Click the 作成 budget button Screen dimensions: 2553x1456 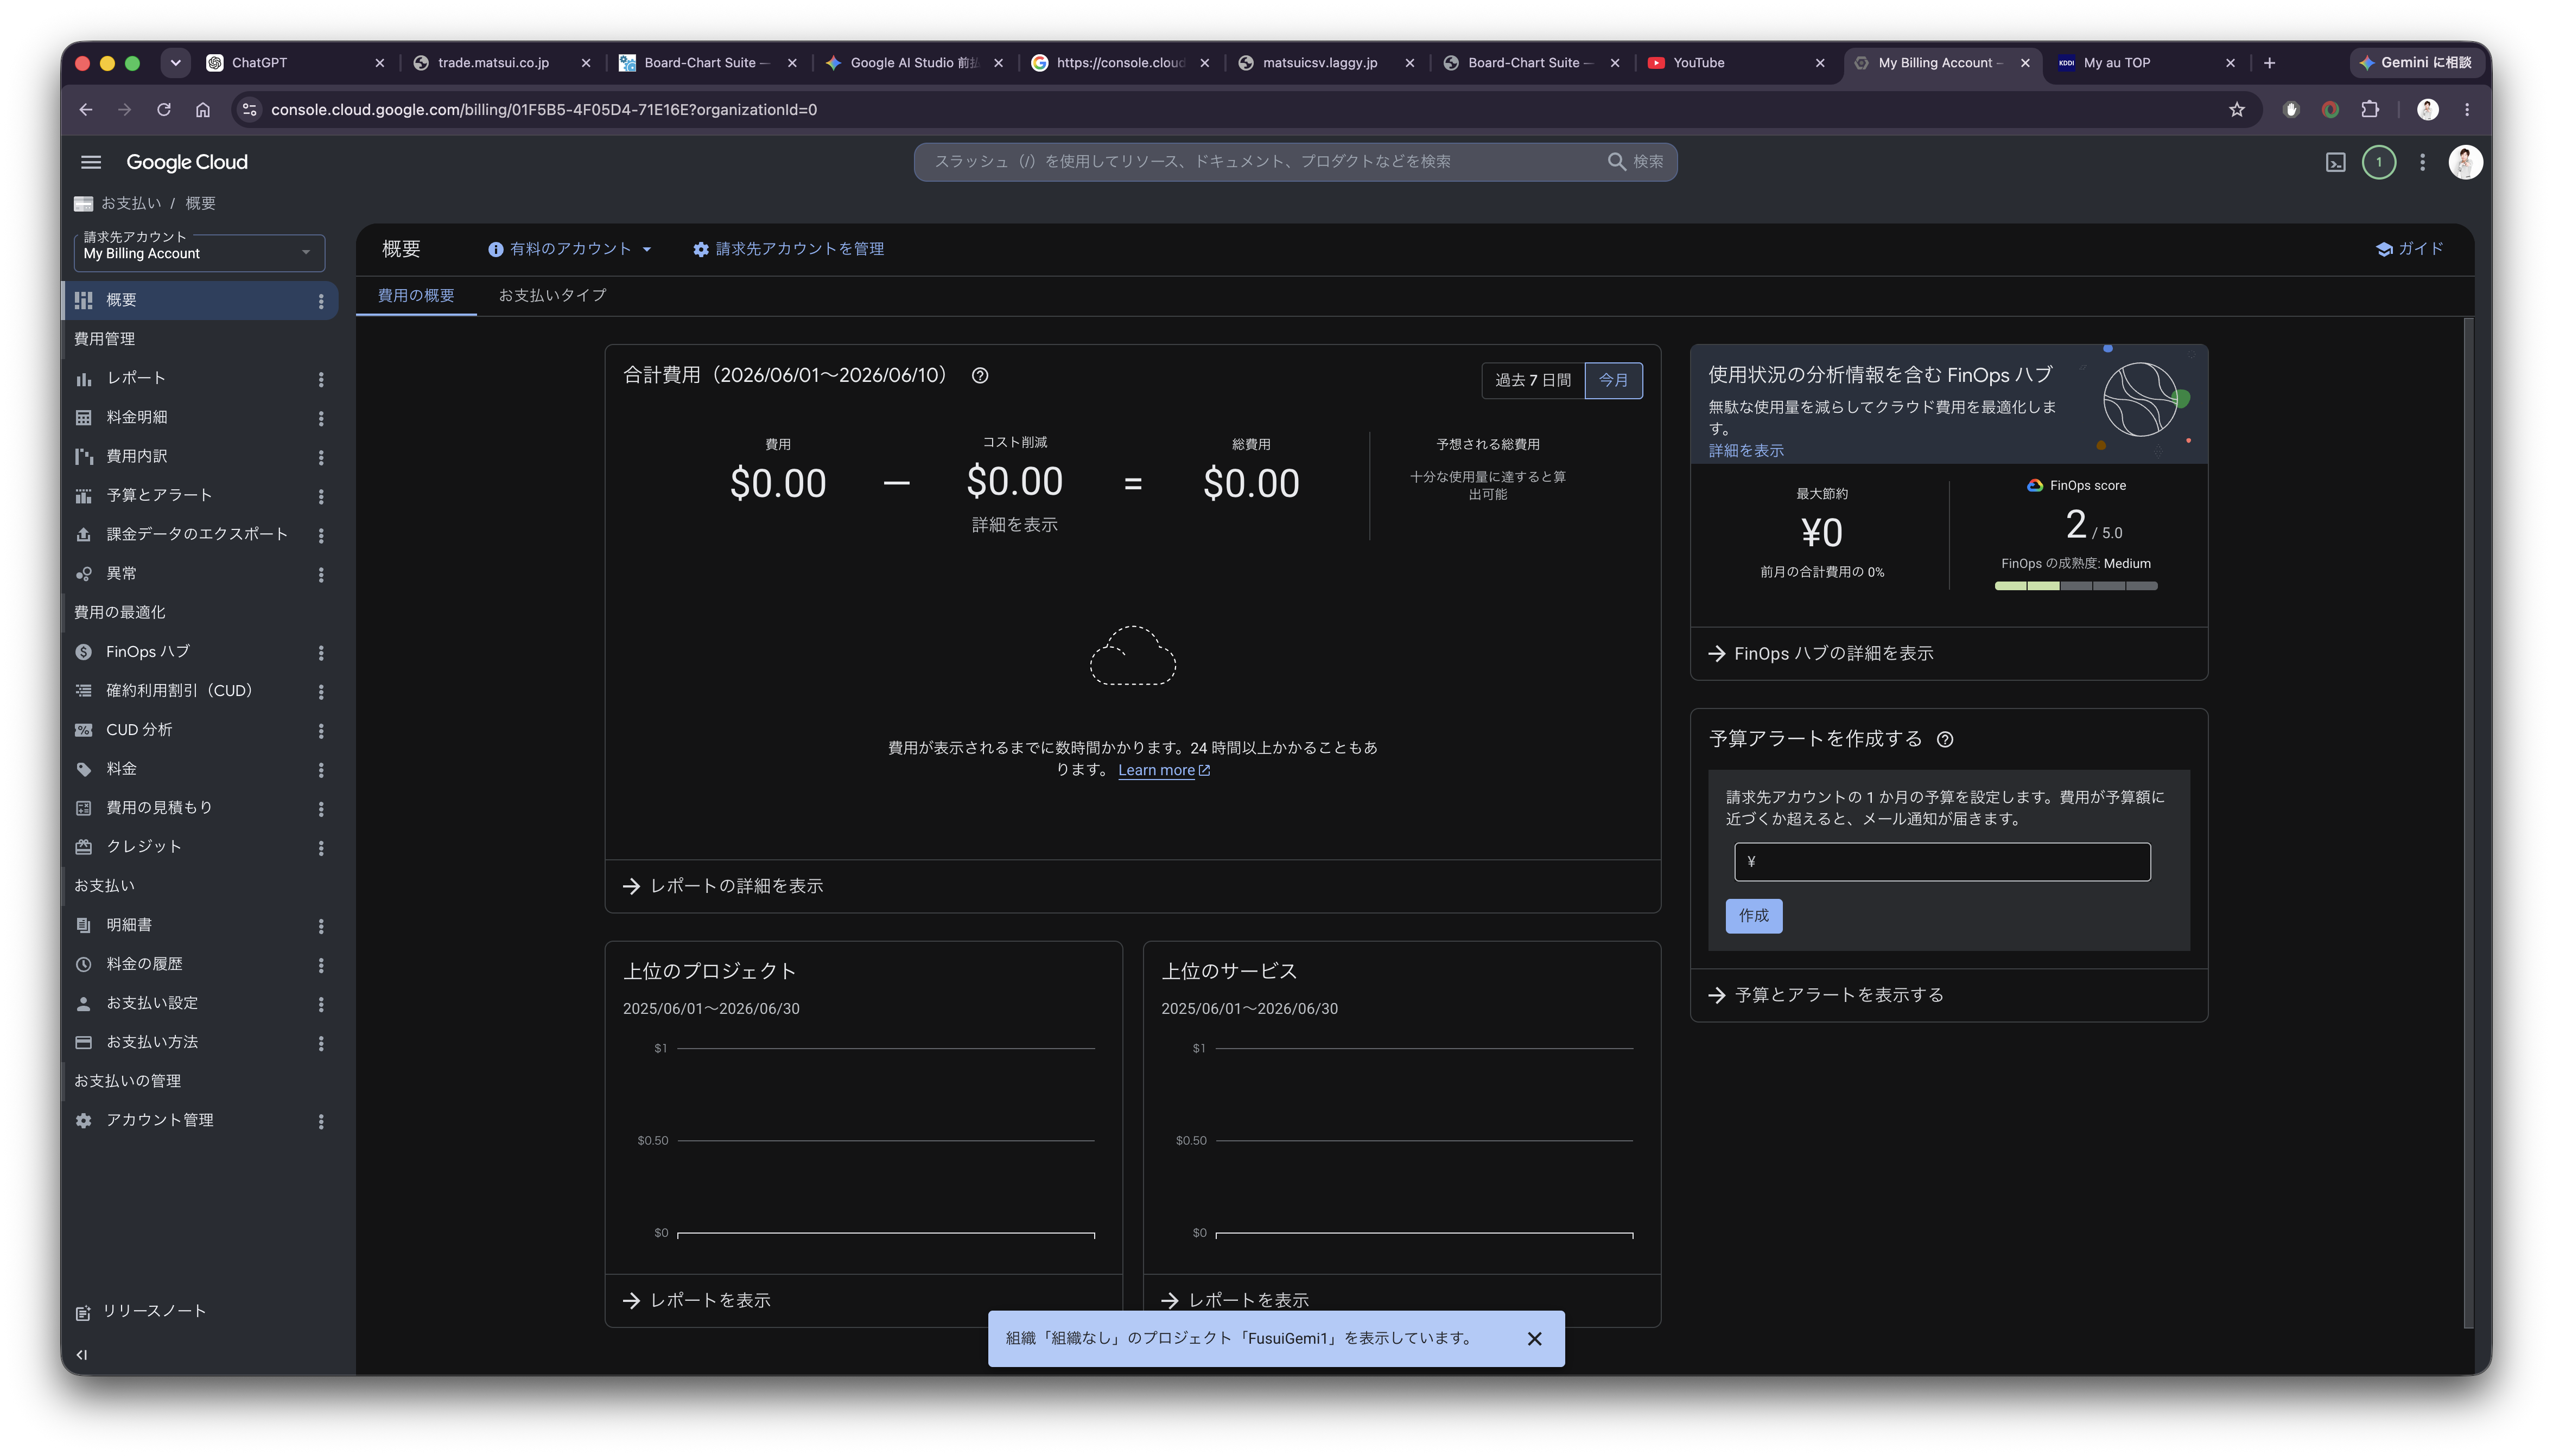(x=1752, y=916)
